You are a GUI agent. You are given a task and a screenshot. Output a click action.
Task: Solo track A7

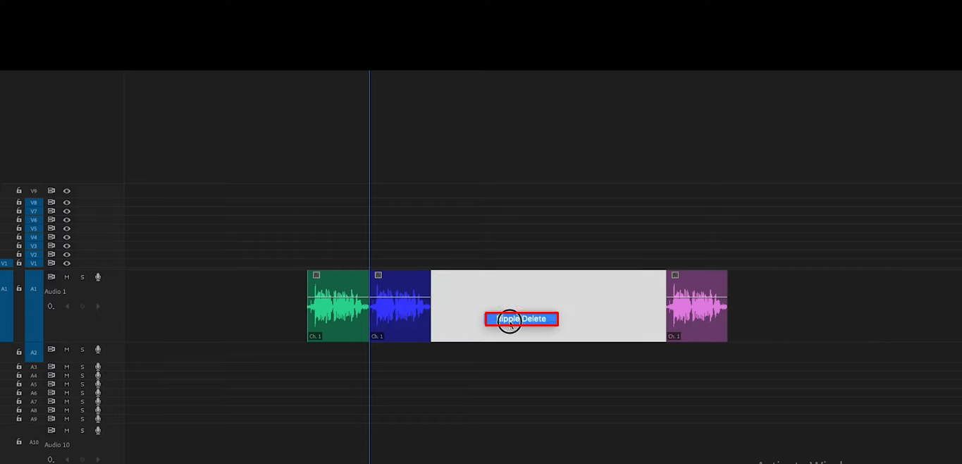82,401
